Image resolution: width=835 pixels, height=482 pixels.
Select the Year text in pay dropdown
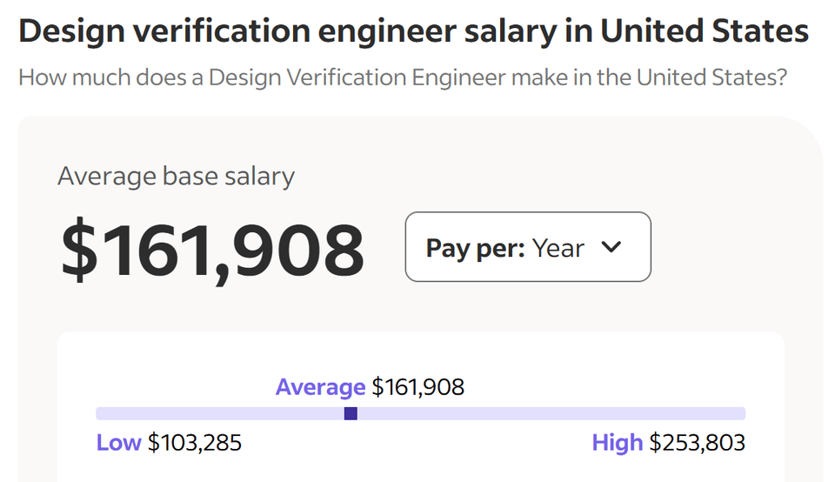558,248
